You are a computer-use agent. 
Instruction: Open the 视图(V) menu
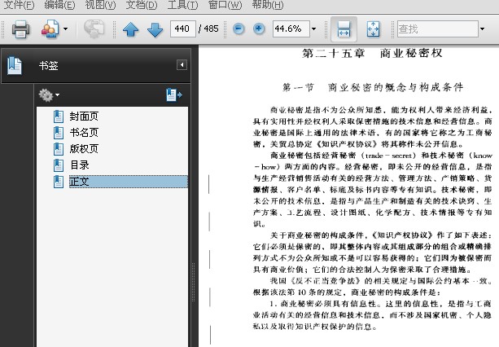[102, 5]
